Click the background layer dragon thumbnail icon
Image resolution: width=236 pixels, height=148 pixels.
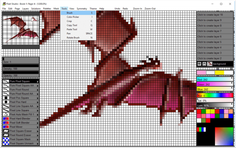(209, 64)
